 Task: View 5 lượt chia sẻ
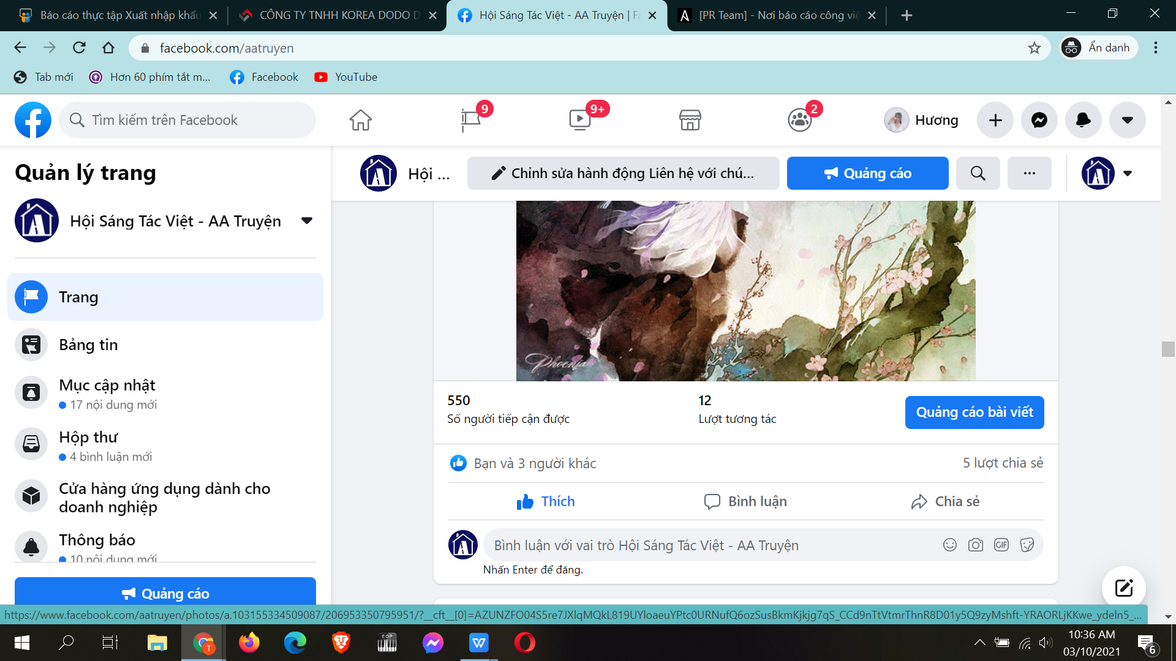(x=1003, y=463)
